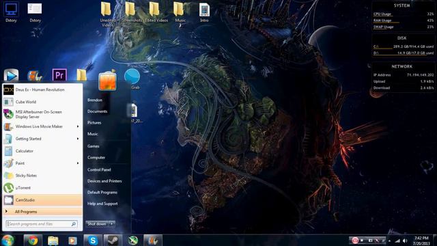Launch µTorrent from the Start menu
Viewport: 437px width, 246px height.
coord(42,188)
